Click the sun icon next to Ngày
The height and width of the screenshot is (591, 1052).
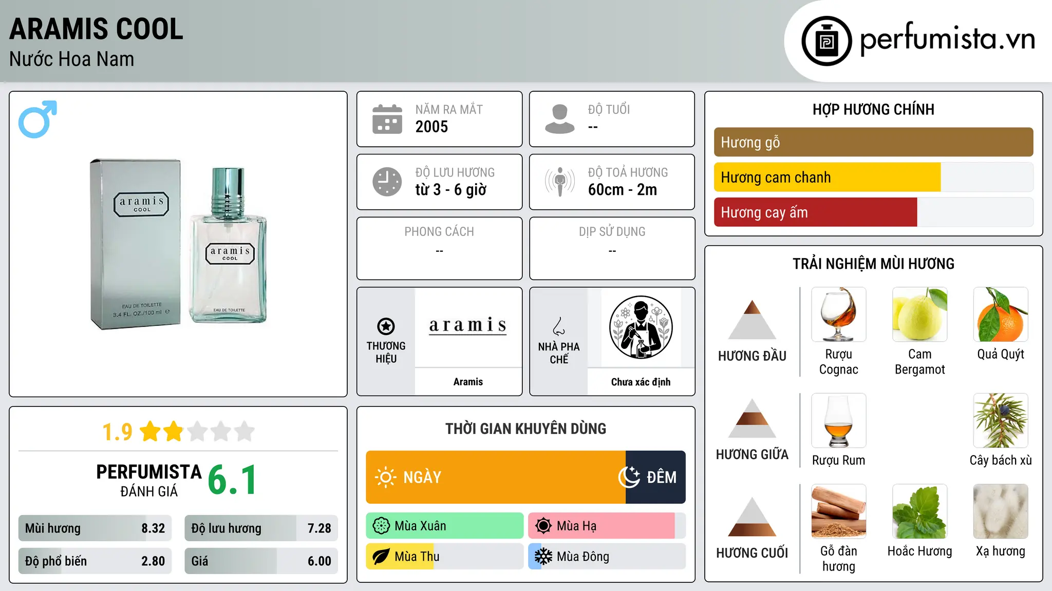385,477
